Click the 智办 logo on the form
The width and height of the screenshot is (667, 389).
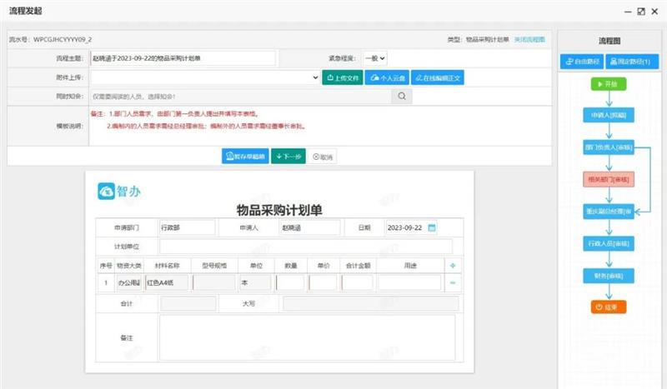[x=119, y=191]
